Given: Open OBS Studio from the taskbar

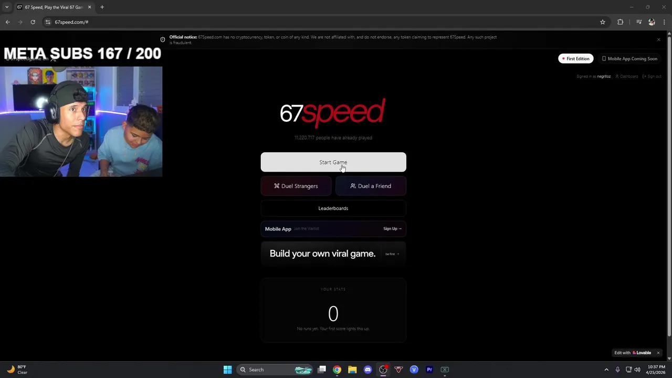Looking at the screenshot, I should coord(383,370).
